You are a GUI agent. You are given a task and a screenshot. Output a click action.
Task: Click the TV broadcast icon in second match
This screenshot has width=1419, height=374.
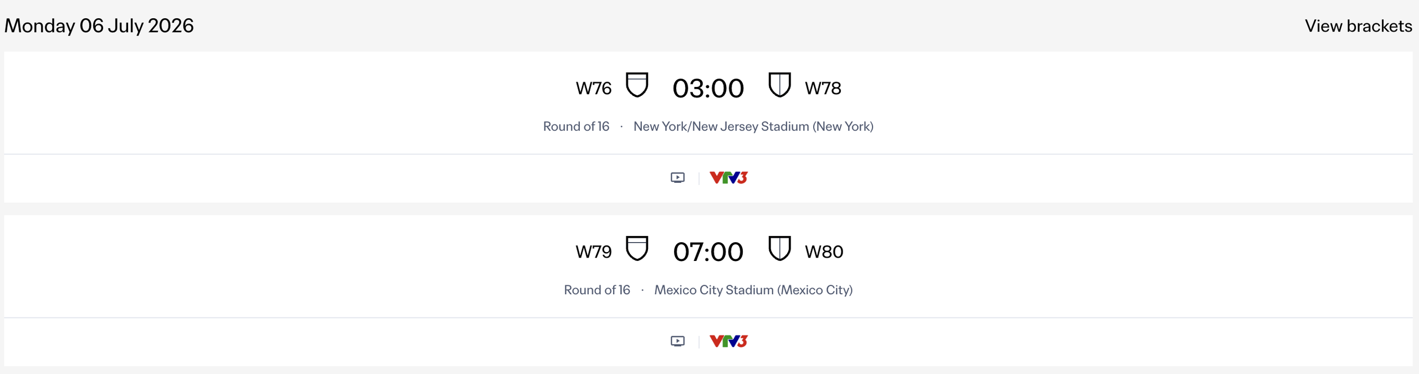[677, 341]
